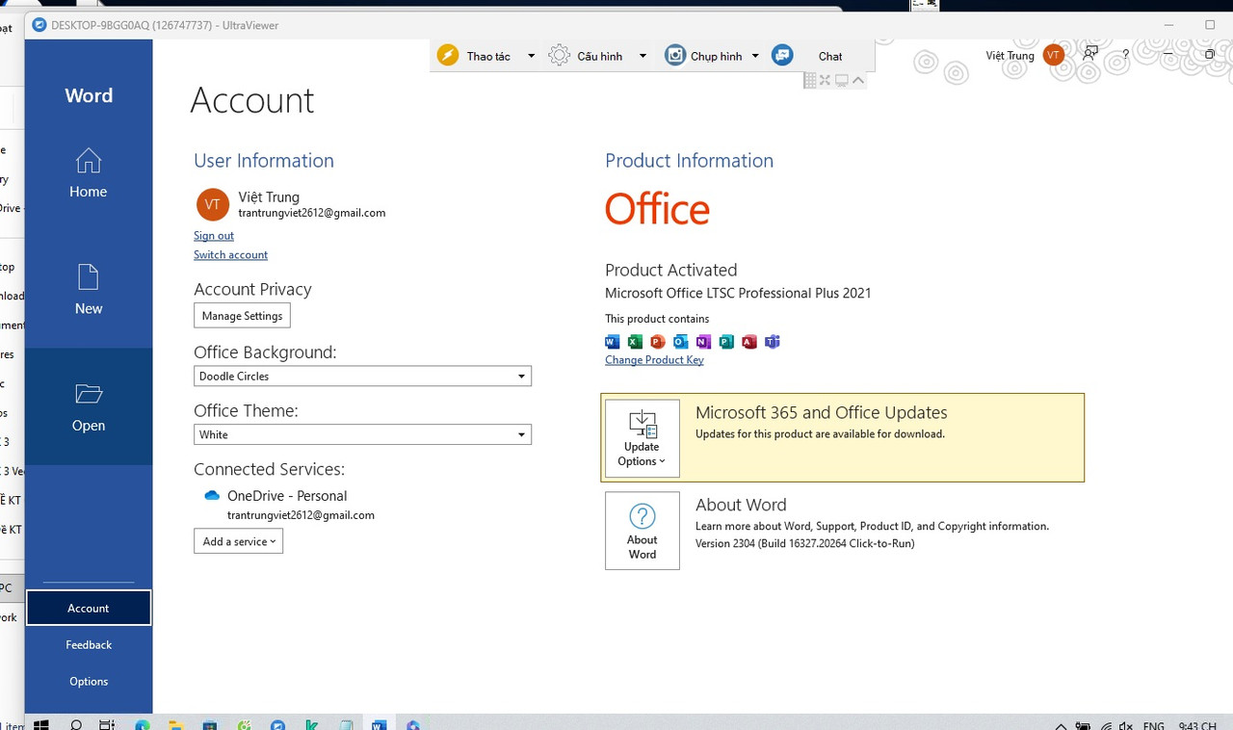This screenshot has height=730, width=1233.
Task: Click the Manage Settings button
Action: pyautogui.click(x=242, y=316)
